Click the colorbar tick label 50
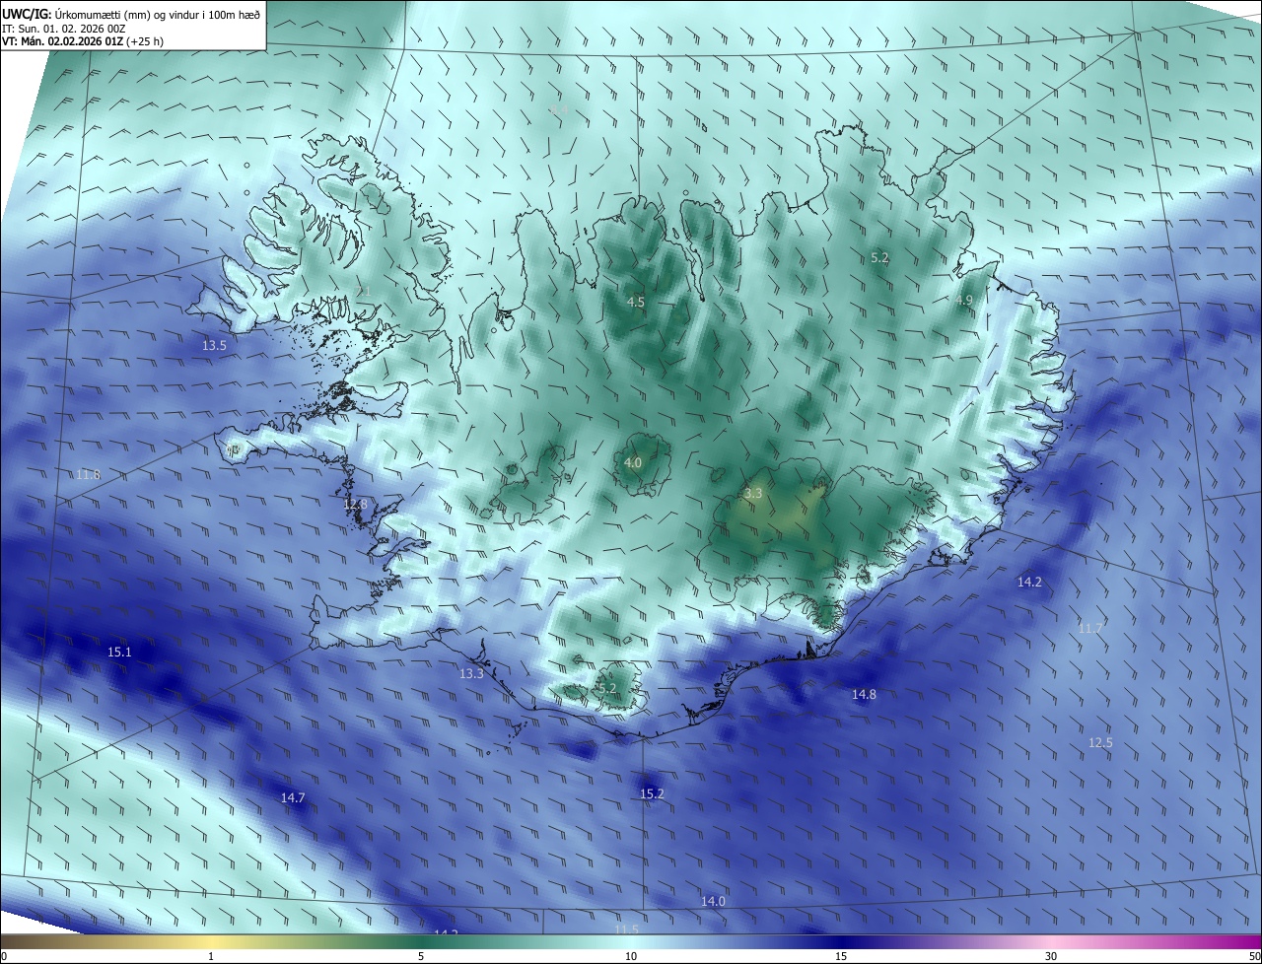 [1254, 956]
